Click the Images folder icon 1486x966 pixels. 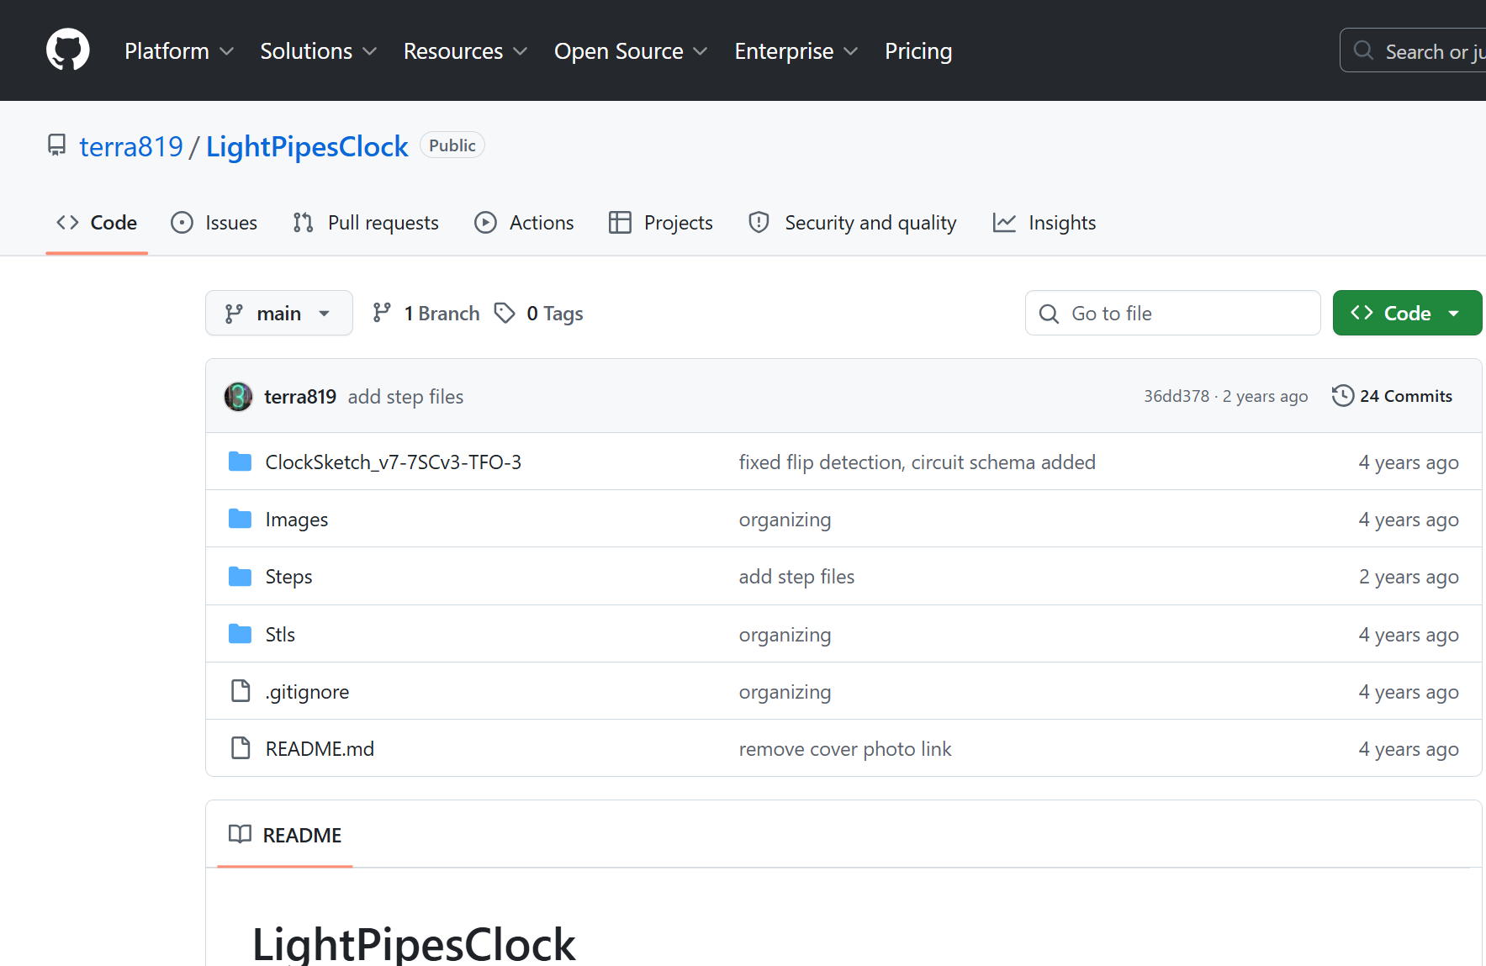[241, 519]
